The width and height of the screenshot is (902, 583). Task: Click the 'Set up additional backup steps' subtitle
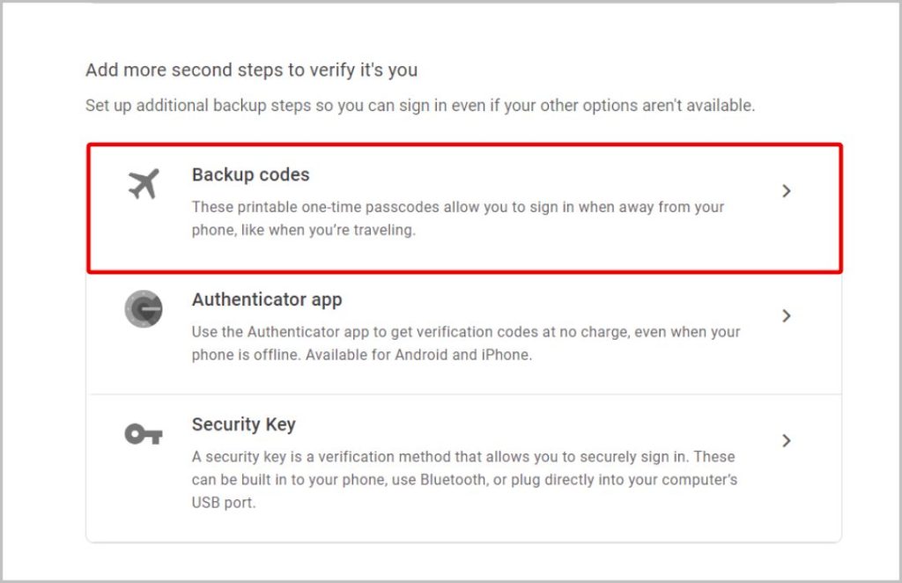tap(420, 106)
